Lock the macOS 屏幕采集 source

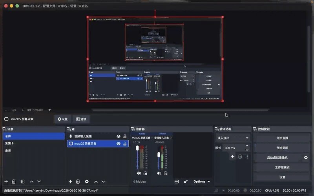tap(125, 143)
